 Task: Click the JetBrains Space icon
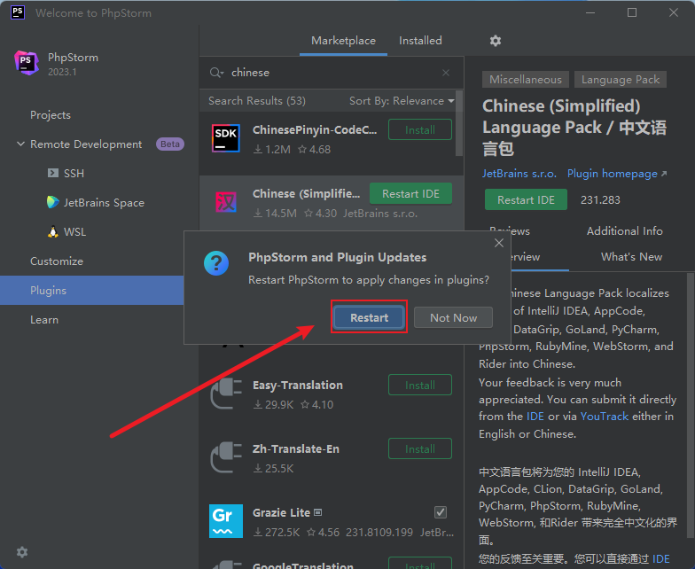pos(53,202)
